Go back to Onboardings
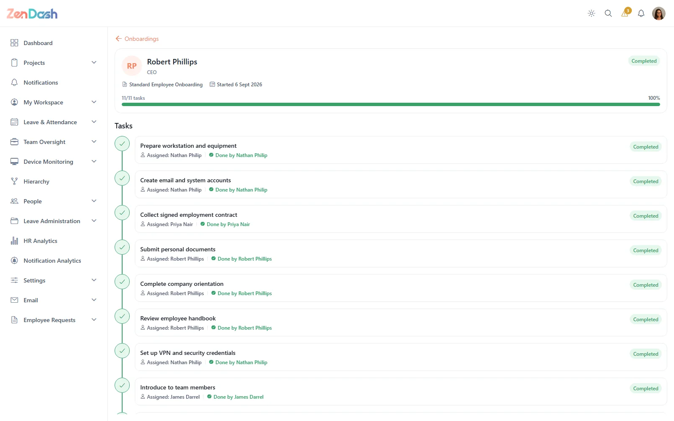 click(137, 39)
